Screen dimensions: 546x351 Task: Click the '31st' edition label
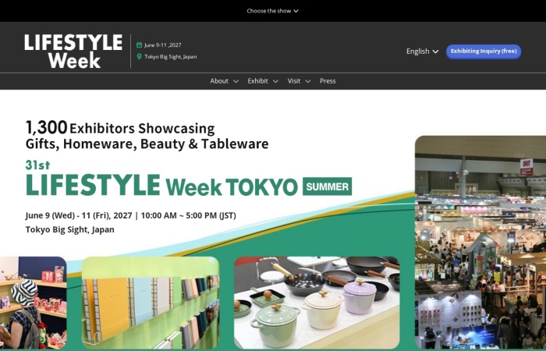point(37,165)
